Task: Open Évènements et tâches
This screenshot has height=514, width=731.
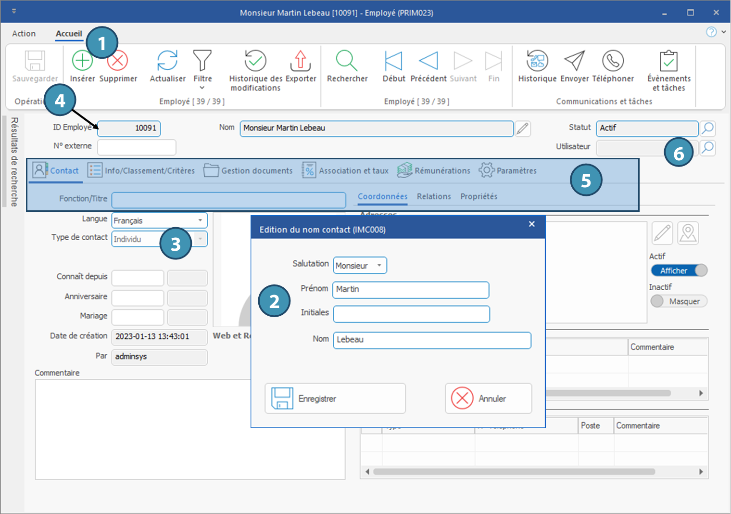Action: point(668,61)
